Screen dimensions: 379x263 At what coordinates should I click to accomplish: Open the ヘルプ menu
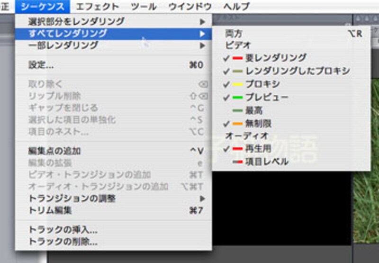coord(236,7)
